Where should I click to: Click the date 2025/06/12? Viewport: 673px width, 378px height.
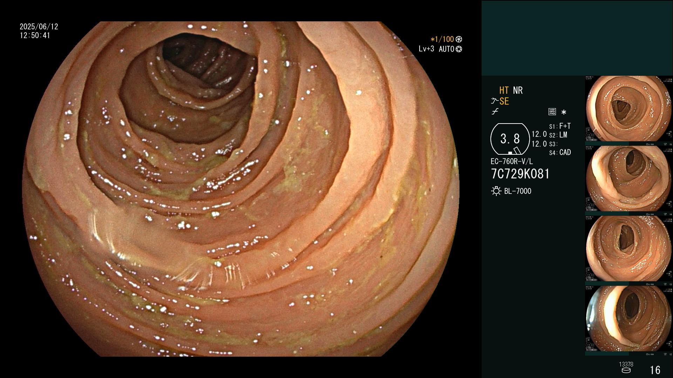[39, 27]
